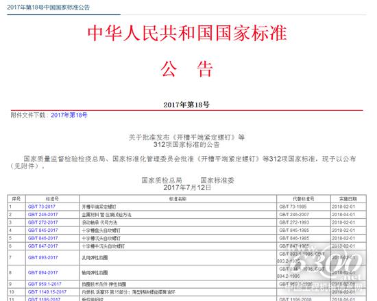The image size is (377, 301).
Task: Click the 国家质检总局 signature text
Action: pos(162,181)
